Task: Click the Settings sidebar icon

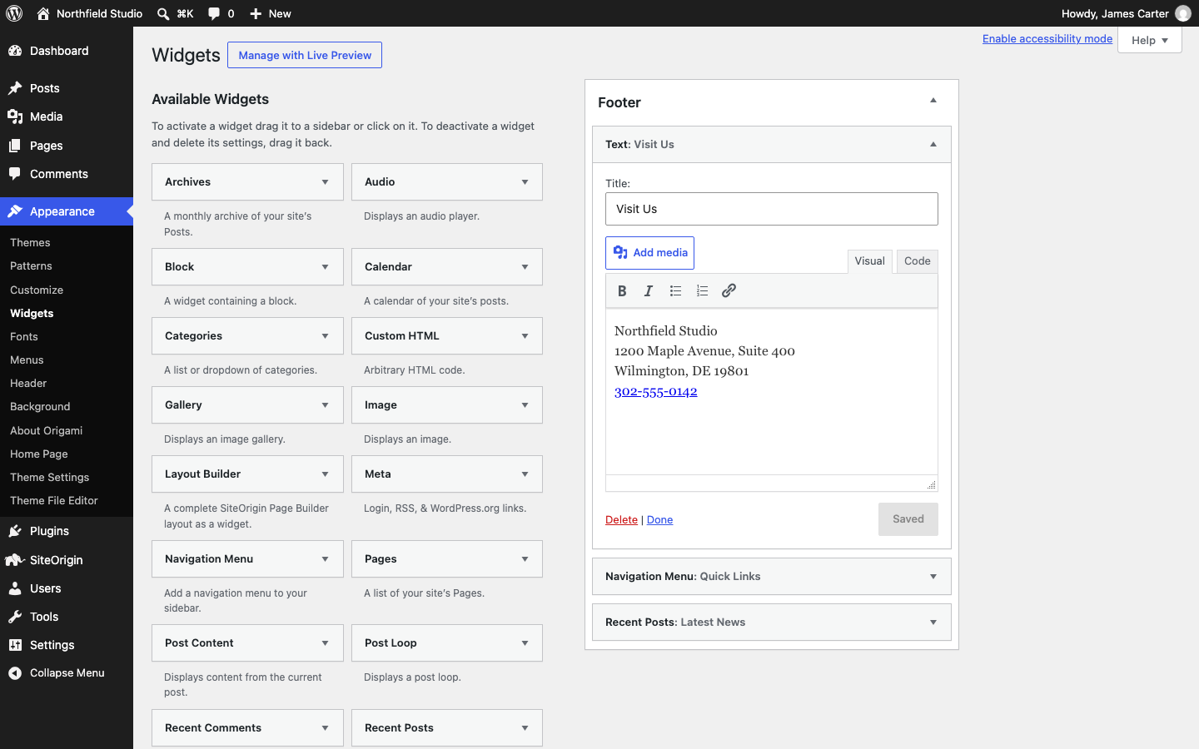Action: tap(15, 645)
